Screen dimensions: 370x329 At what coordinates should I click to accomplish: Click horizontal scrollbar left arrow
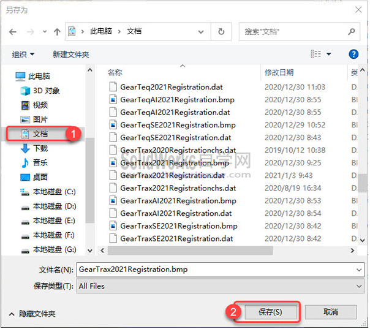coord(102,251)
